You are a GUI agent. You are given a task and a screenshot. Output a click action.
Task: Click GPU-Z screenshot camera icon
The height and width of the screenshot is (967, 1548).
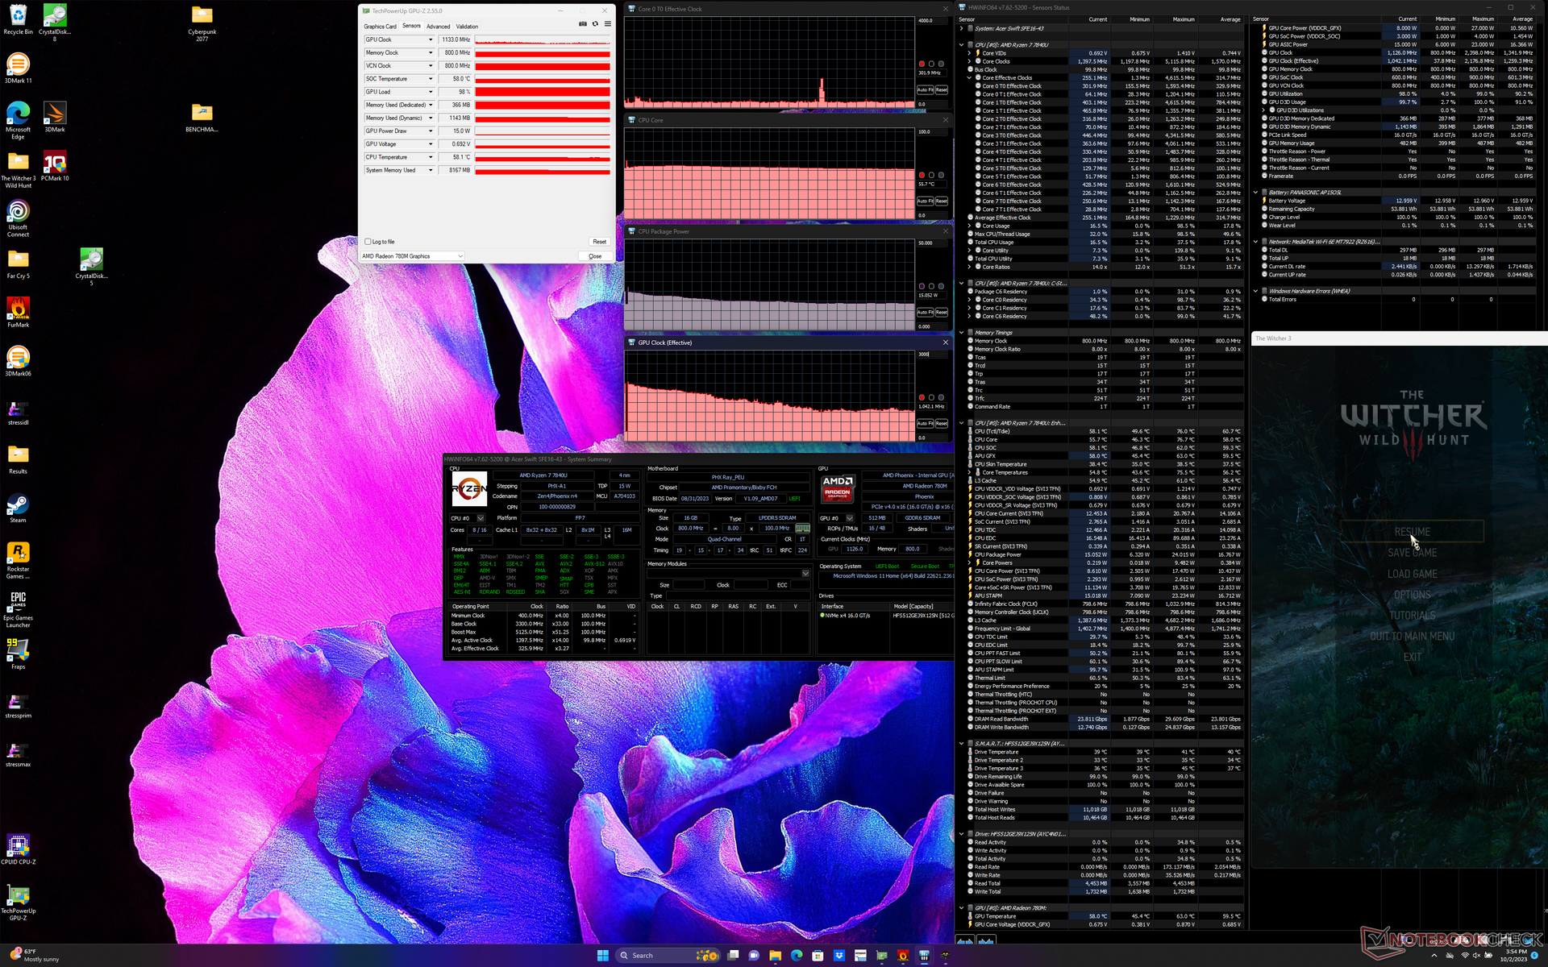583,24
